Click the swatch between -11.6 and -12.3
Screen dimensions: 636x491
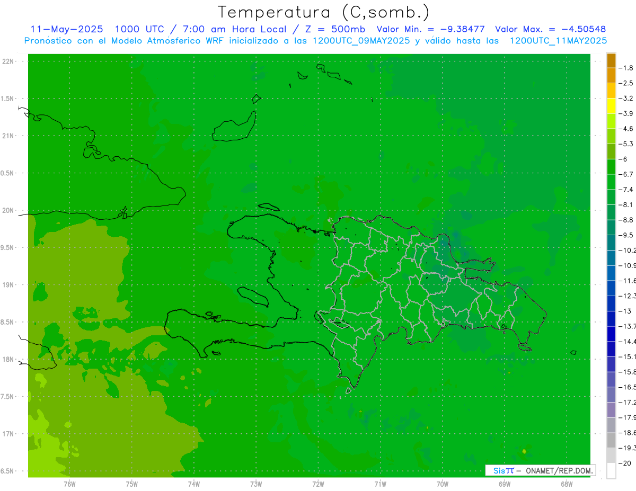611,288
